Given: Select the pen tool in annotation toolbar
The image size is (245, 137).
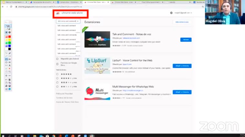Looking at the screenshot, I should coord(9,53).
